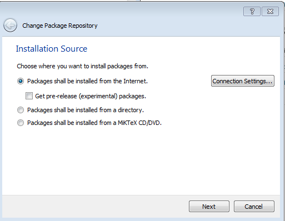Open Connection Settings
This screenshot has height=221, width=285.
243,81
